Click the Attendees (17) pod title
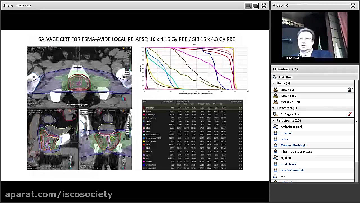Viewport: 360px width, 203px height. click(x=285, y=69)
